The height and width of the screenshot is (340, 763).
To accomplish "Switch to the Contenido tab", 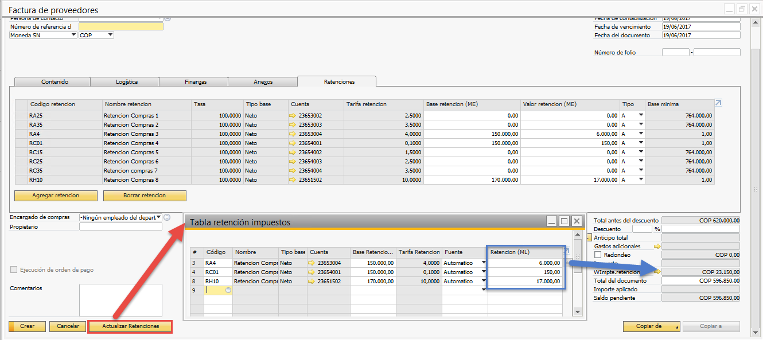I will 54,82.
